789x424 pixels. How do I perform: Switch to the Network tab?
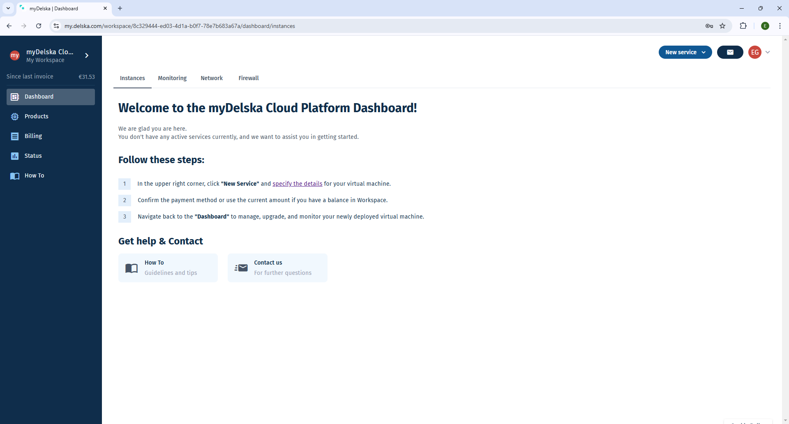point(212,78)
